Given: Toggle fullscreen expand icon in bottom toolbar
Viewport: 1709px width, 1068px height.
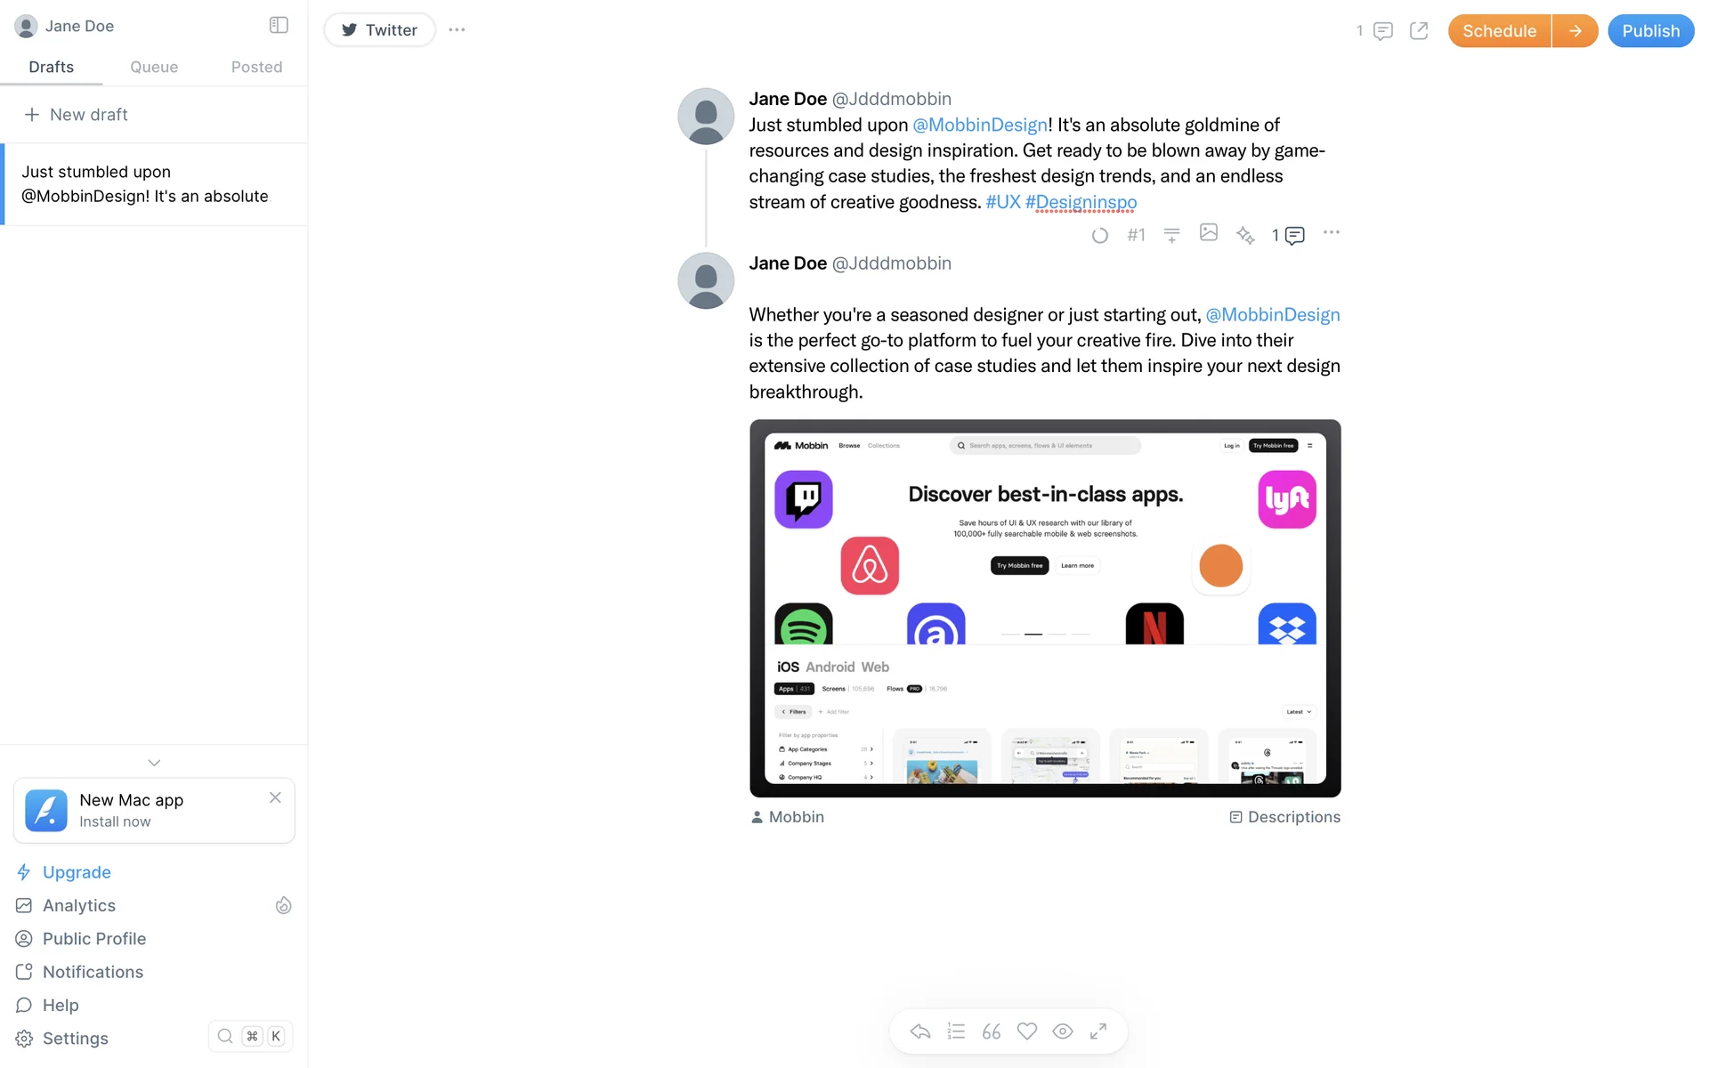Looking at the screenshot, I should (x=1098, y=1032).
